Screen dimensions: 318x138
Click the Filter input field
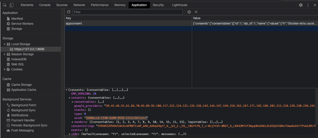127,12
